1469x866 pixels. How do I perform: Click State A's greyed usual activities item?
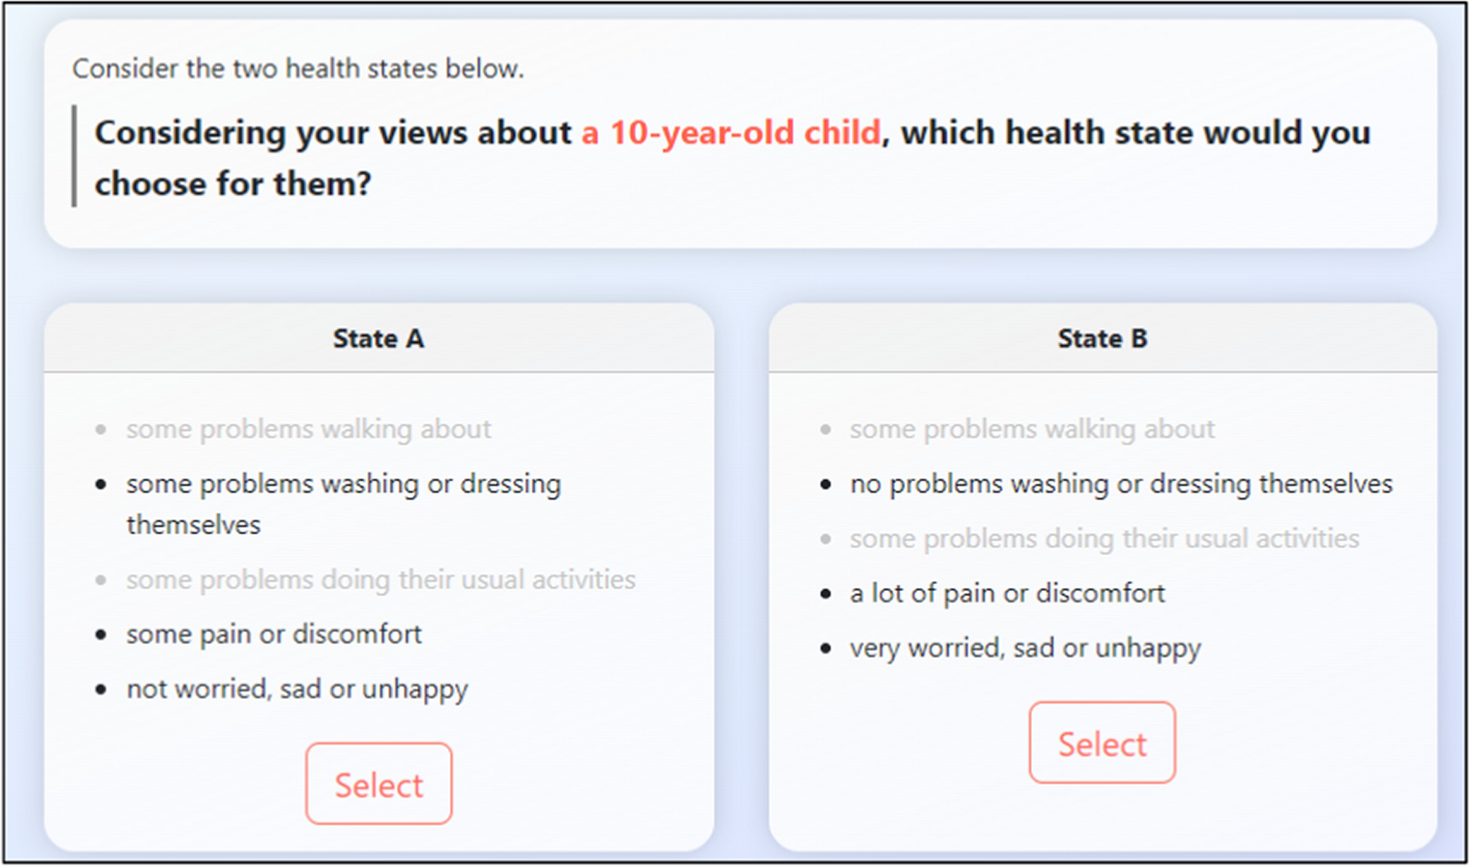pos(381,580)
